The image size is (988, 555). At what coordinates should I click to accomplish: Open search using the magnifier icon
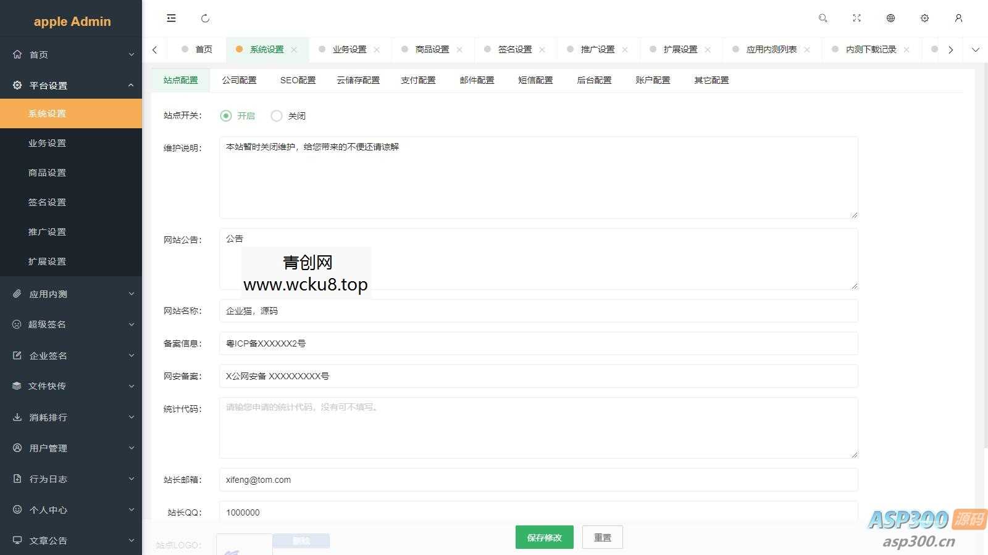coord(823,18)
